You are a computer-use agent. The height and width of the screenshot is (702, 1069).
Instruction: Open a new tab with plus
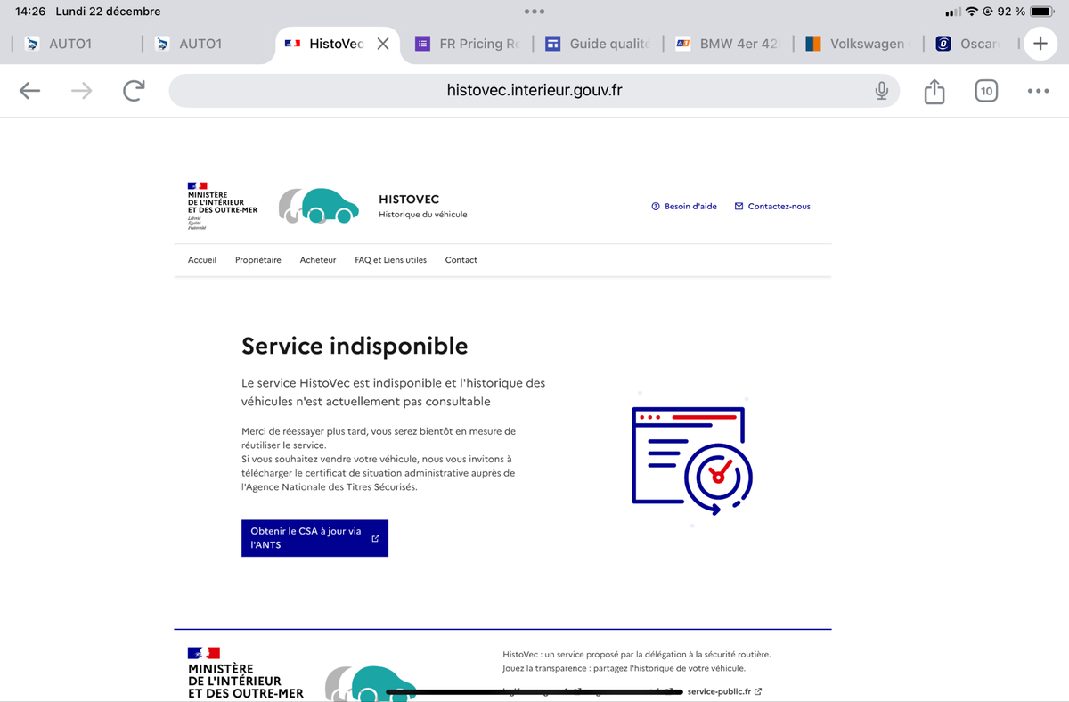click(x=1040, y=44)
